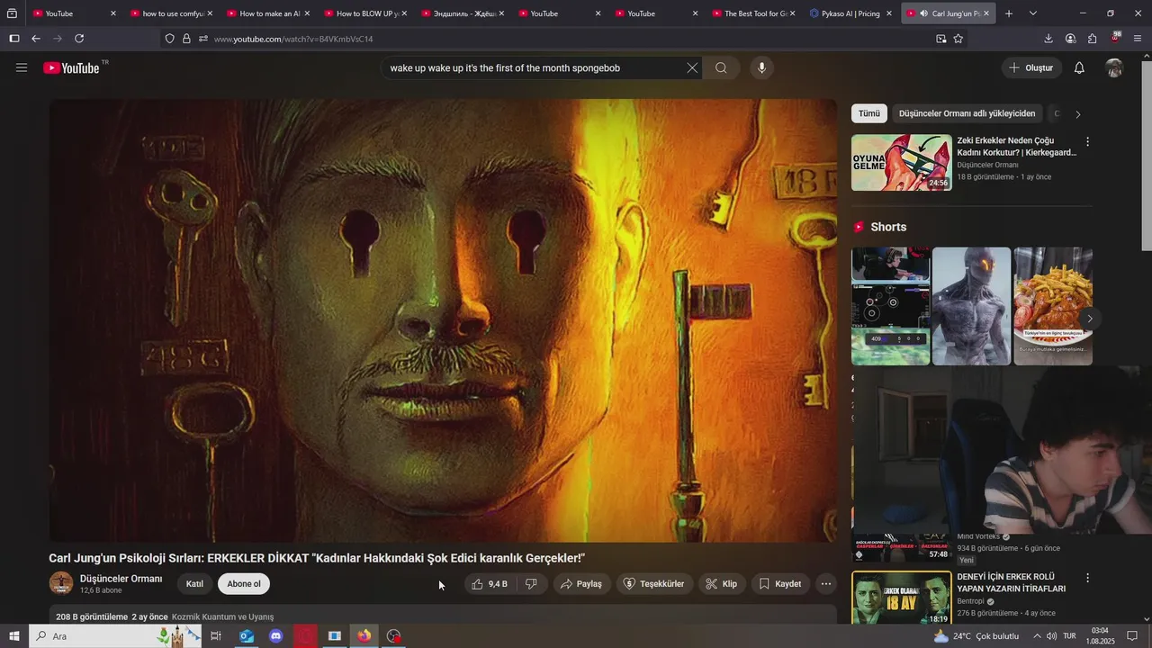This screenshot has width=1152, height=648.
Task: Show site security lock info
Action: click(x=186, y=39)
